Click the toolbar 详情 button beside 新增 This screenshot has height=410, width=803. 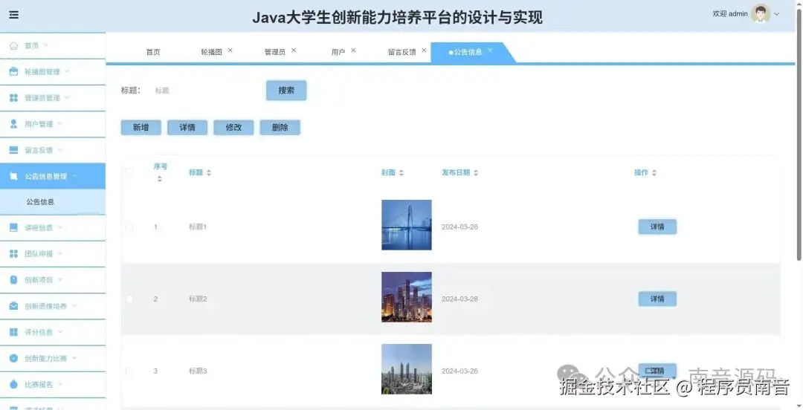tap(187, 128)
